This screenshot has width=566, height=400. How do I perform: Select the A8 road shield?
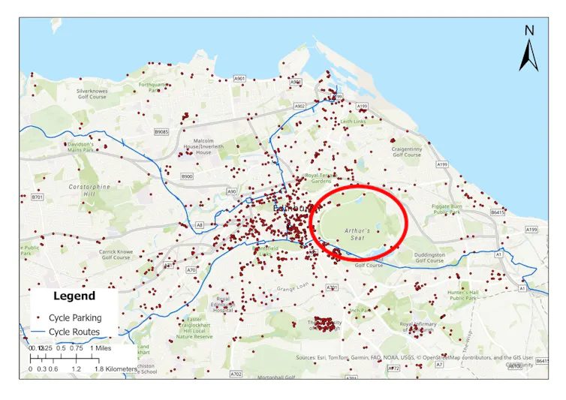[199, 225]
